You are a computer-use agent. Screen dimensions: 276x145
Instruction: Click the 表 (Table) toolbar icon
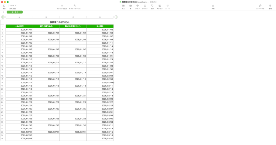(130, 6)
